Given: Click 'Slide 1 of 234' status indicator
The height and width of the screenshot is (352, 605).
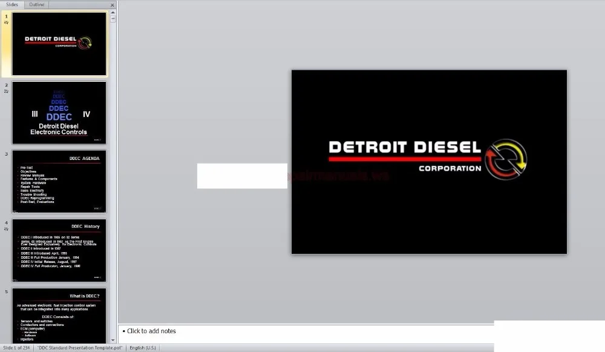Looking at the screenshot, I should pyautogui.click(x=16, y=348).
